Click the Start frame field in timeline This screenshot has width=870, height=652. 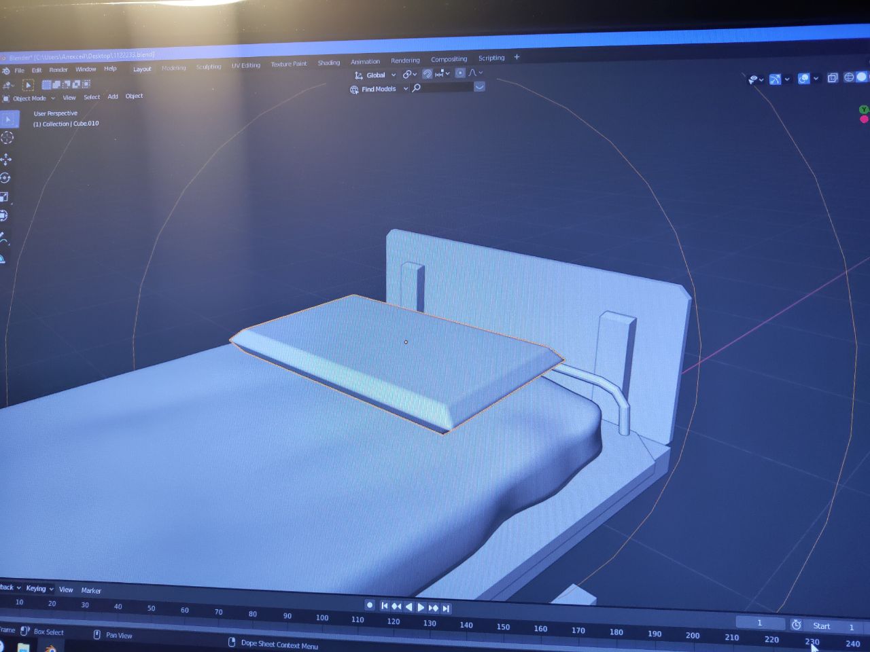point(834,626)
